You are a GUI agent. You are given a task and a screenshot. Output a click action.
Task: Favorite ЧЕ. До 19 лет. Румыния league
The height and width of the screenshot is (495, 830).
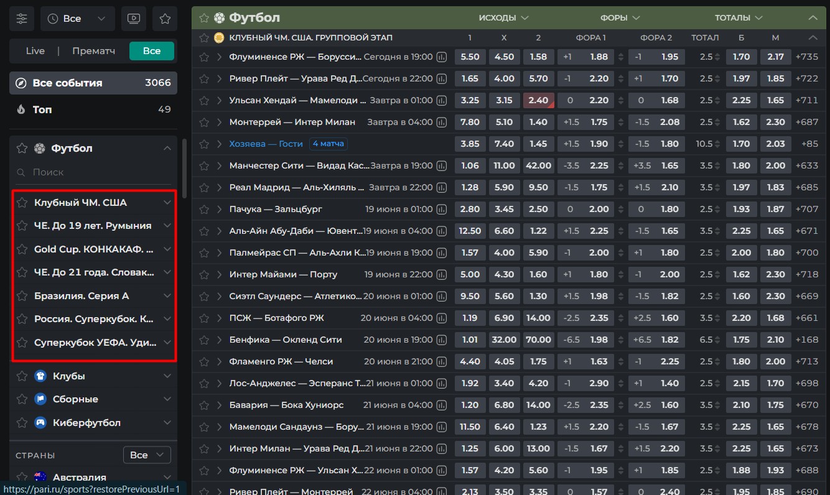tap(22, 226)
